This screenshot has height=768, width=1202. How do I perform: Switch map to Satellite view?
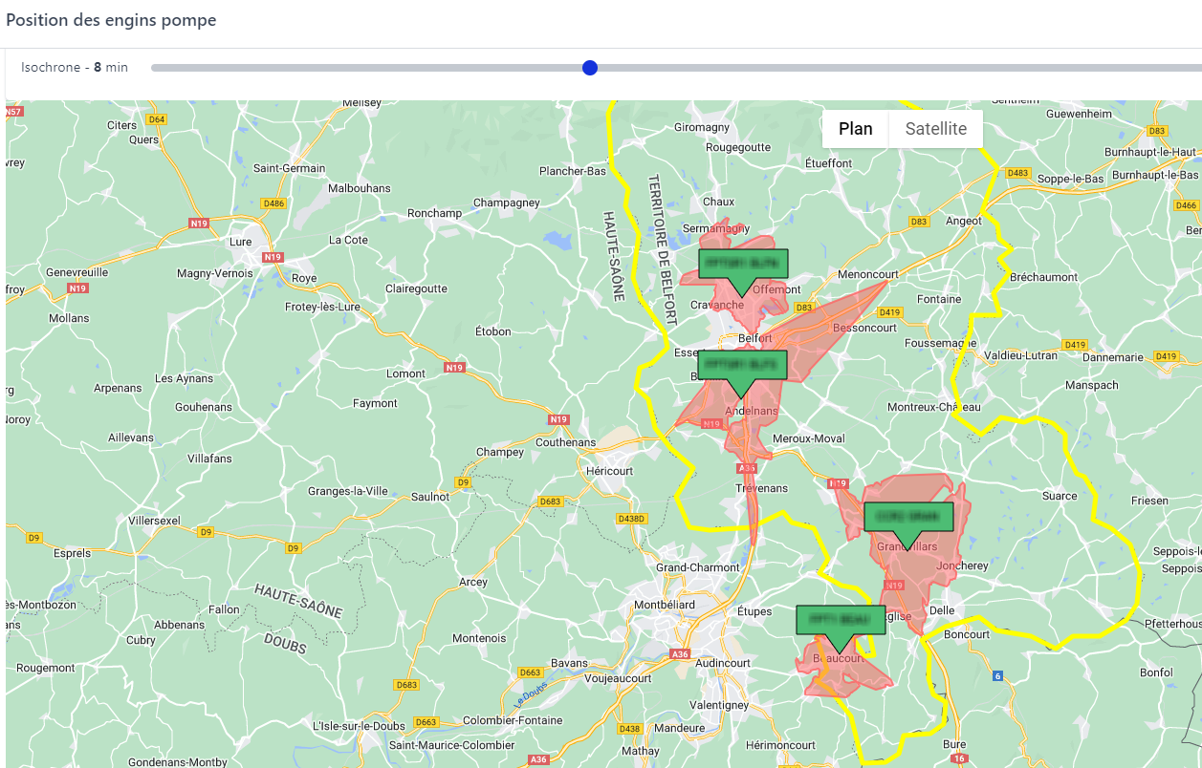click(x=935, y=129)
